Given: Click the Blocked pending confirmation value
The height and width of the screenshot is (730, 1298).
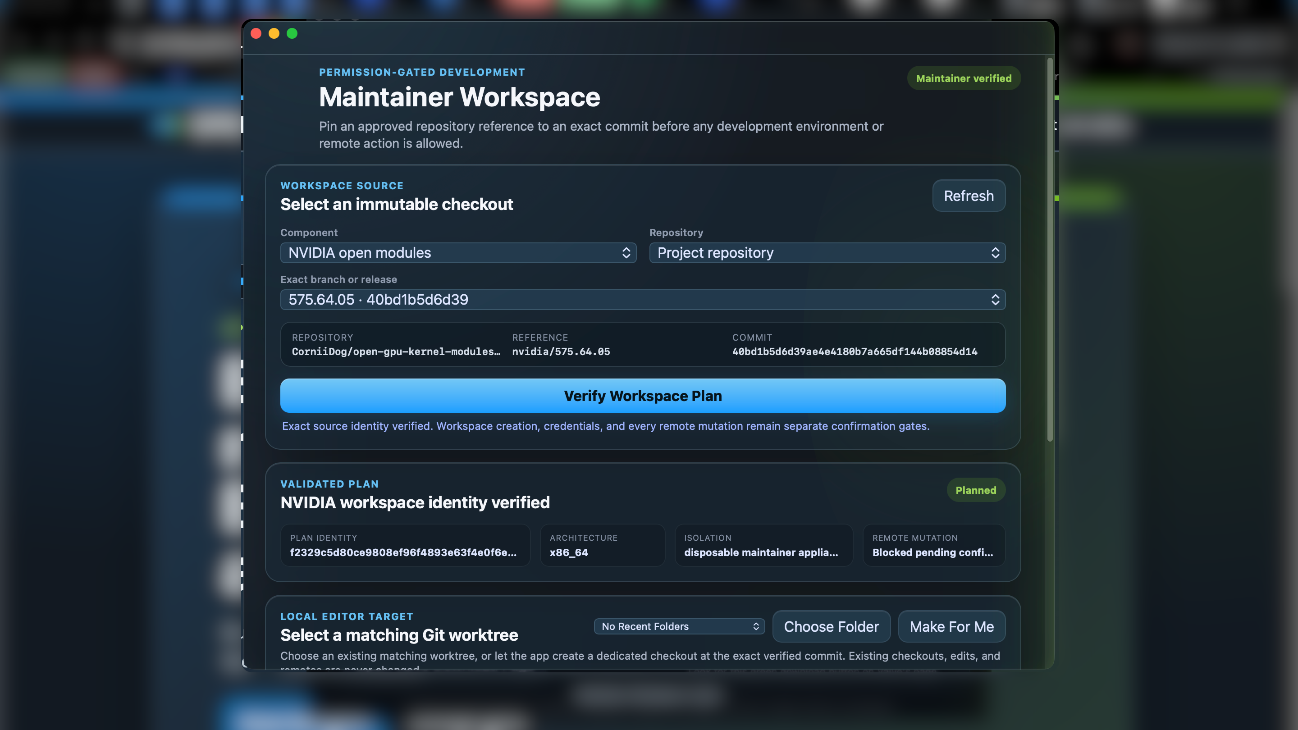Looking at the screenshot, I should (x=932, y=552).
